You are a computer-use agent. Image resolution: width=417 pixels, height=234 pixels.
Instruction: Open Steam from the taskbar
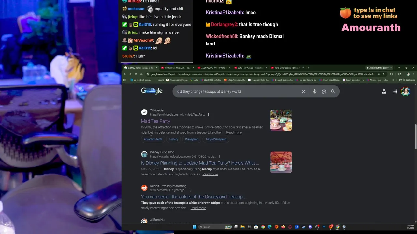(304, 227)
